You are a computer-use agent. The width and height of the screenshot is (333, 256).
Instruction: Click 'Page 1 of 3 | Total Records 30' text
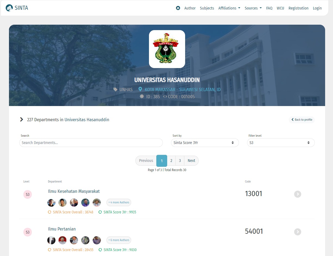(167, 170)
